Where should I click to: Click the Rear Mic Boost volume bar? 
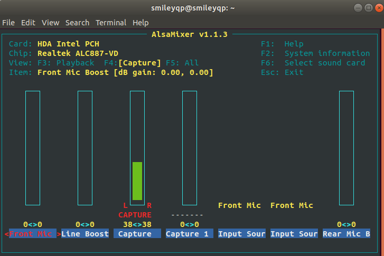(346, 148)
